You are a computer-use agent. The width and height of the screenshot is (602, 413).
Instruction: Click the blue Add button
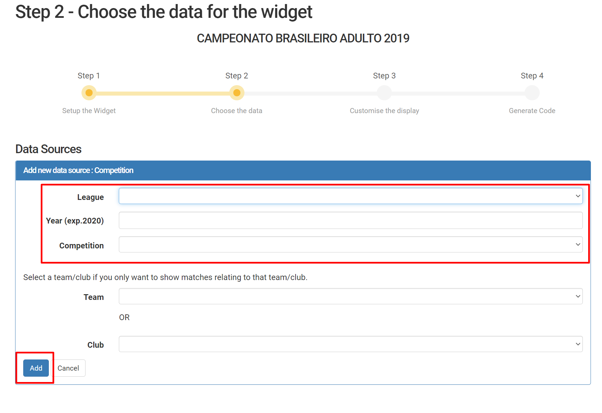point(36,368)
